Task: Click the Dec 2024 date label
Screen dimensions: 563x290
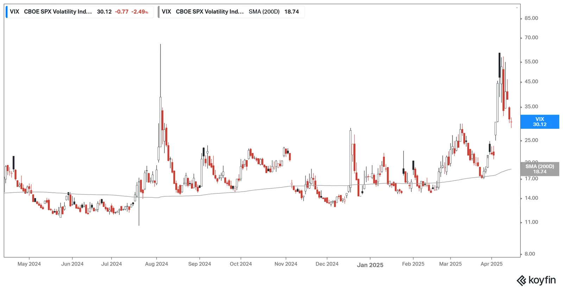Action: tap(327, 264)
